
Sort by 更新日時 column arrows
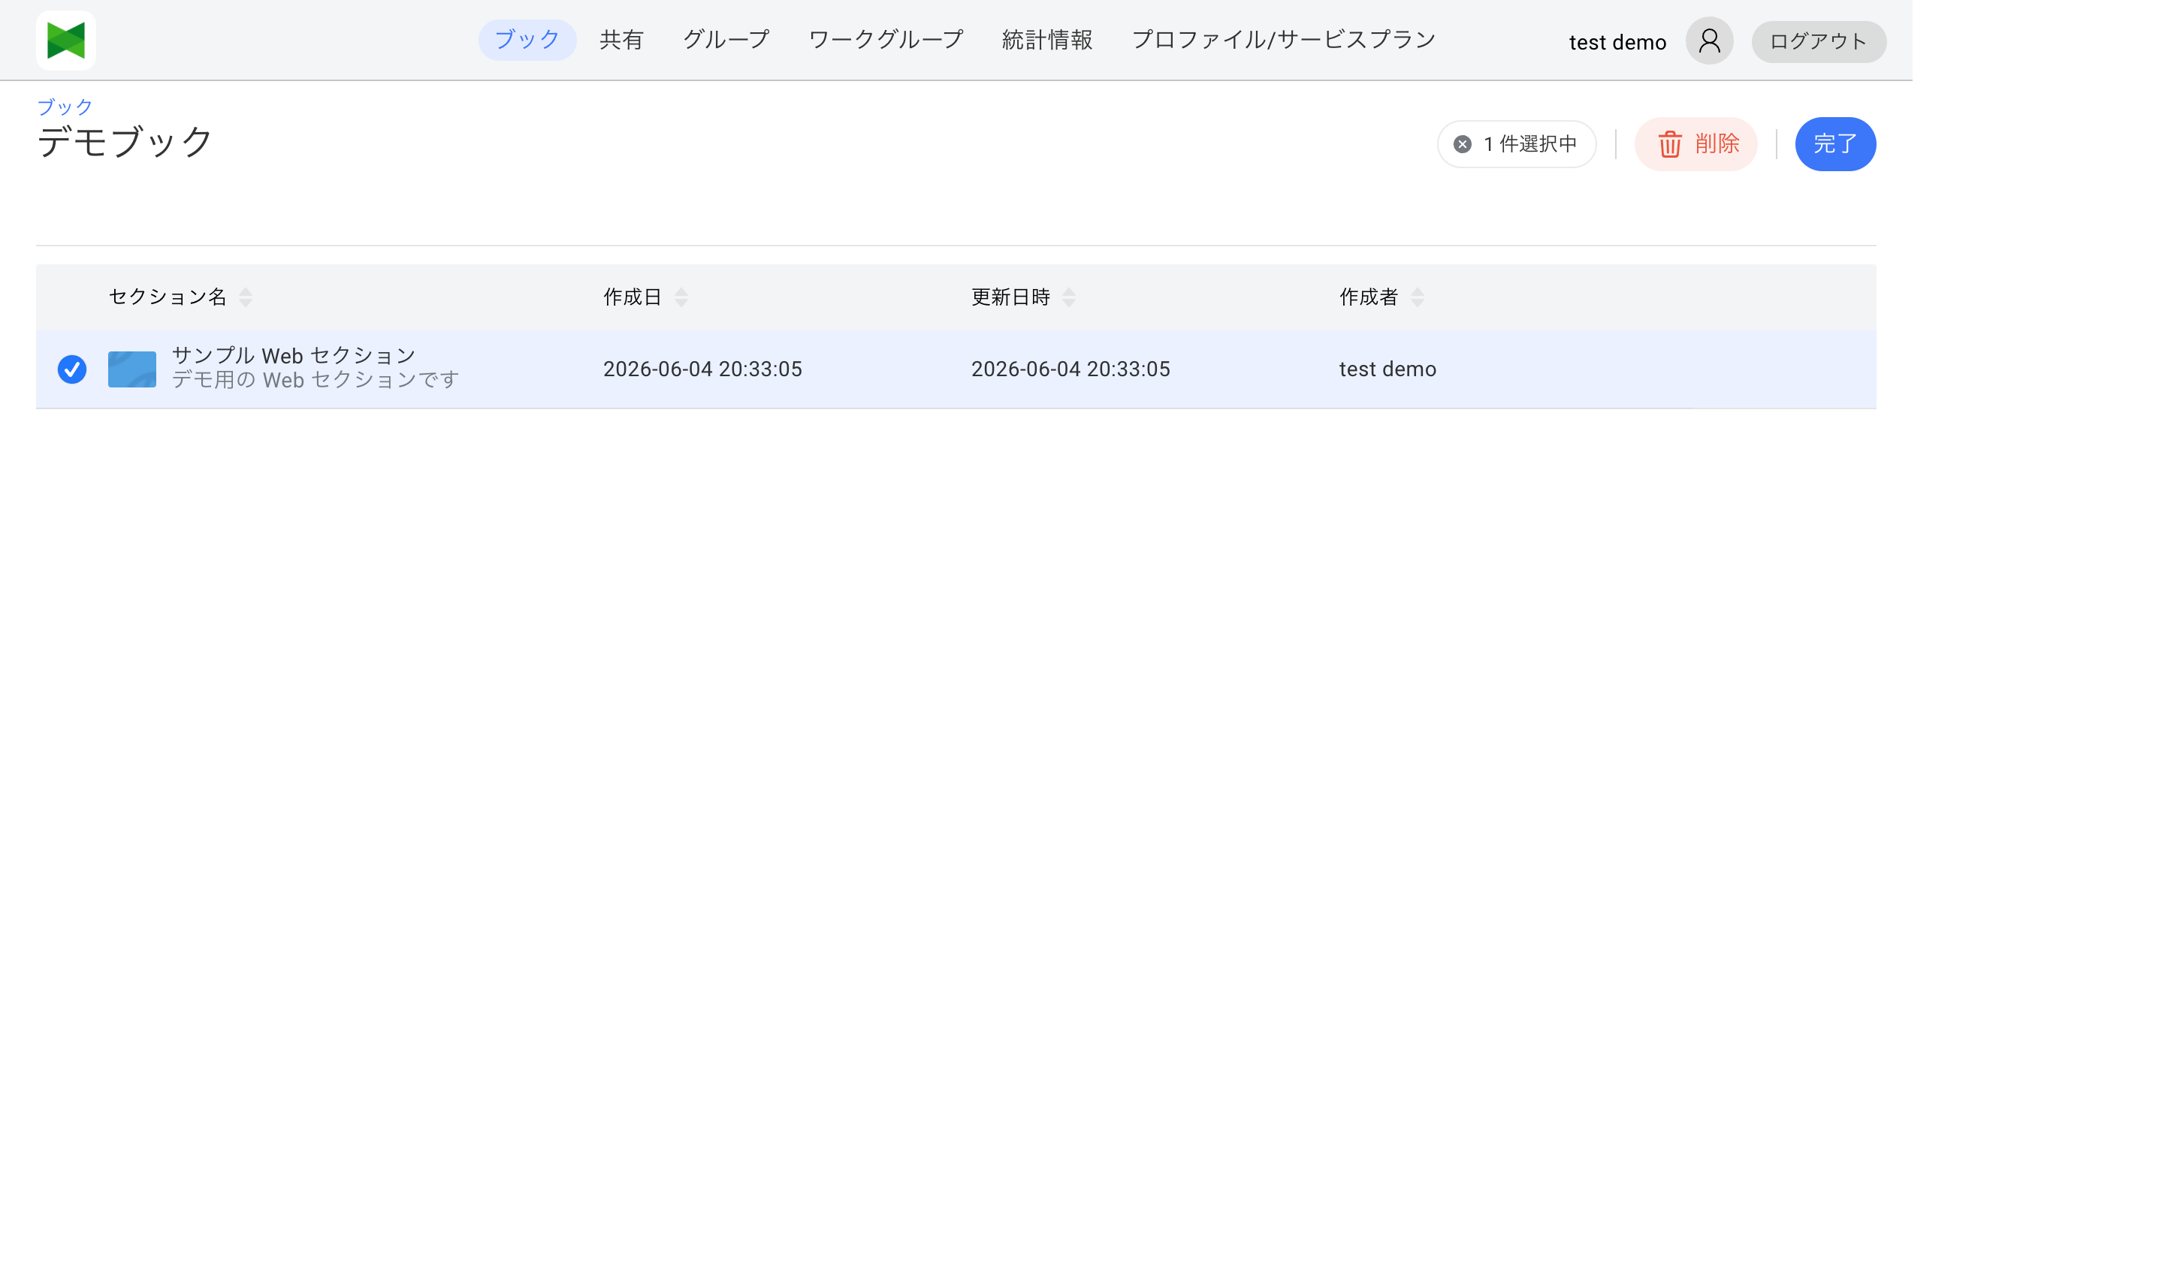pos(1069,297)
